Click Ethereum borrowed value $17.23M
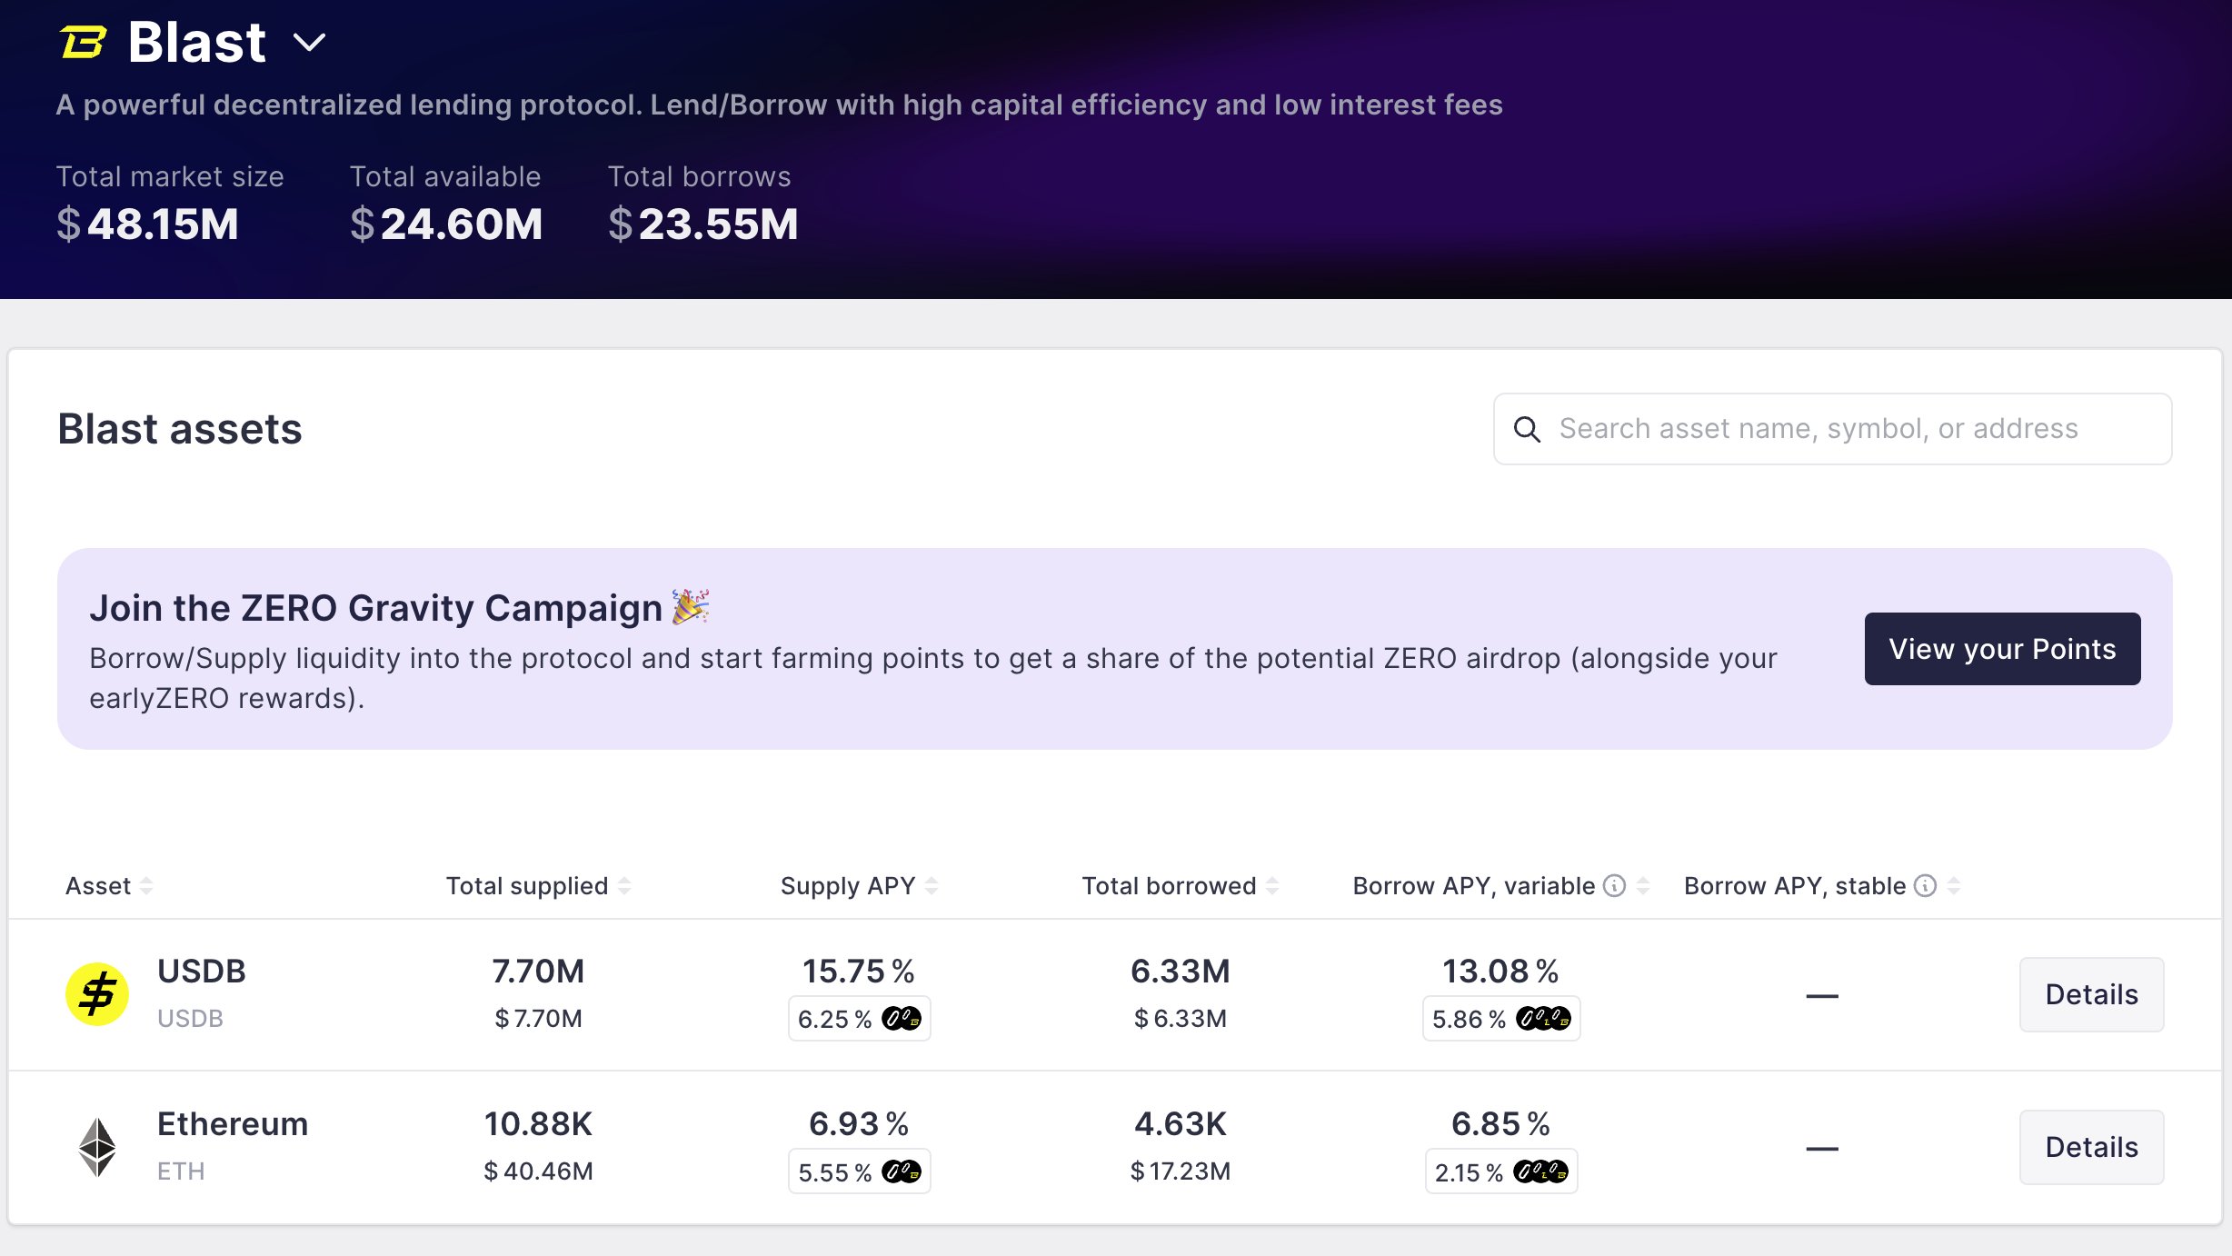The width and height of the screenshot is (2232, 1256). tap(1180, 1171)
